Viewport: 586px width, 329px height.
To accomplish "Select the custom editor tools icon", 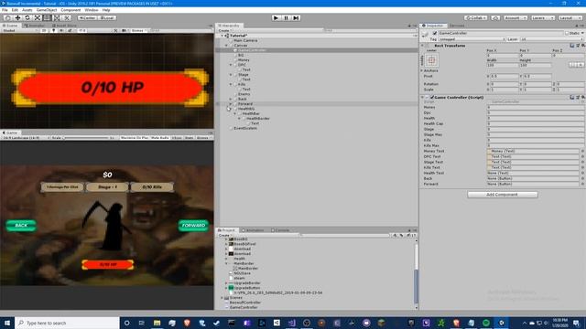I will click(x=67, y=17).
